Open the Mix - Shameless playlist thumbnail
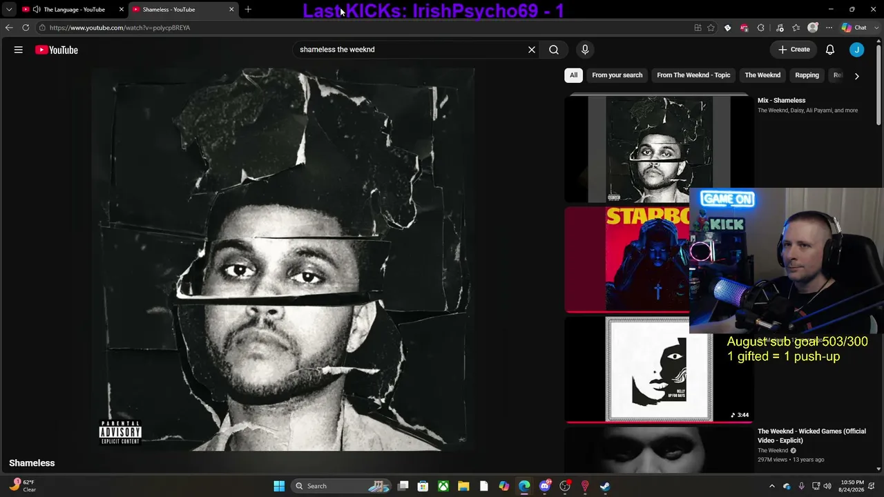884x497 pixels. coord(659,148)
